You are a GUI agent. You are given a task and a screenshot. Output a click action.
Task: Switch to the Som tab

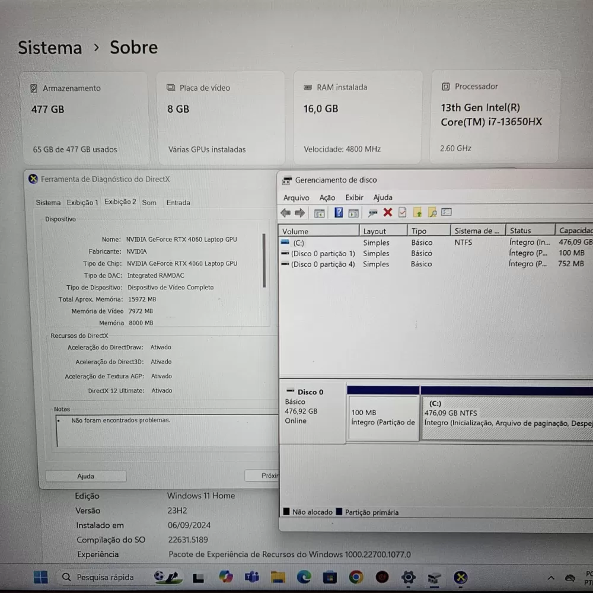(x=149, y=203)
